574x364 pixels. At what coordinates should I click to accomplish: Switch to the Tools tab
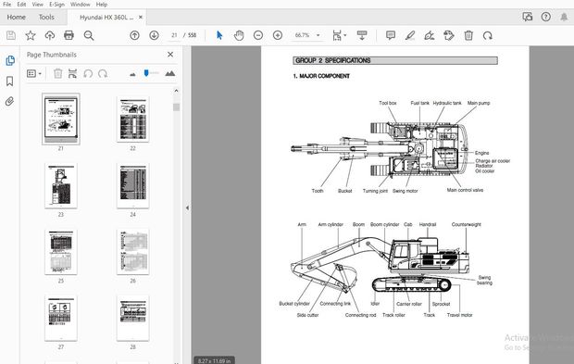click(46, 17)
